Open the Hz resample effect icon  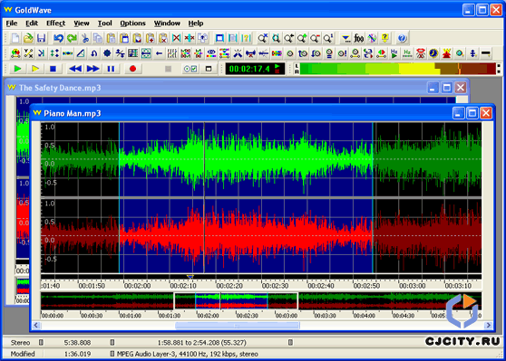[x=407, y=53]
